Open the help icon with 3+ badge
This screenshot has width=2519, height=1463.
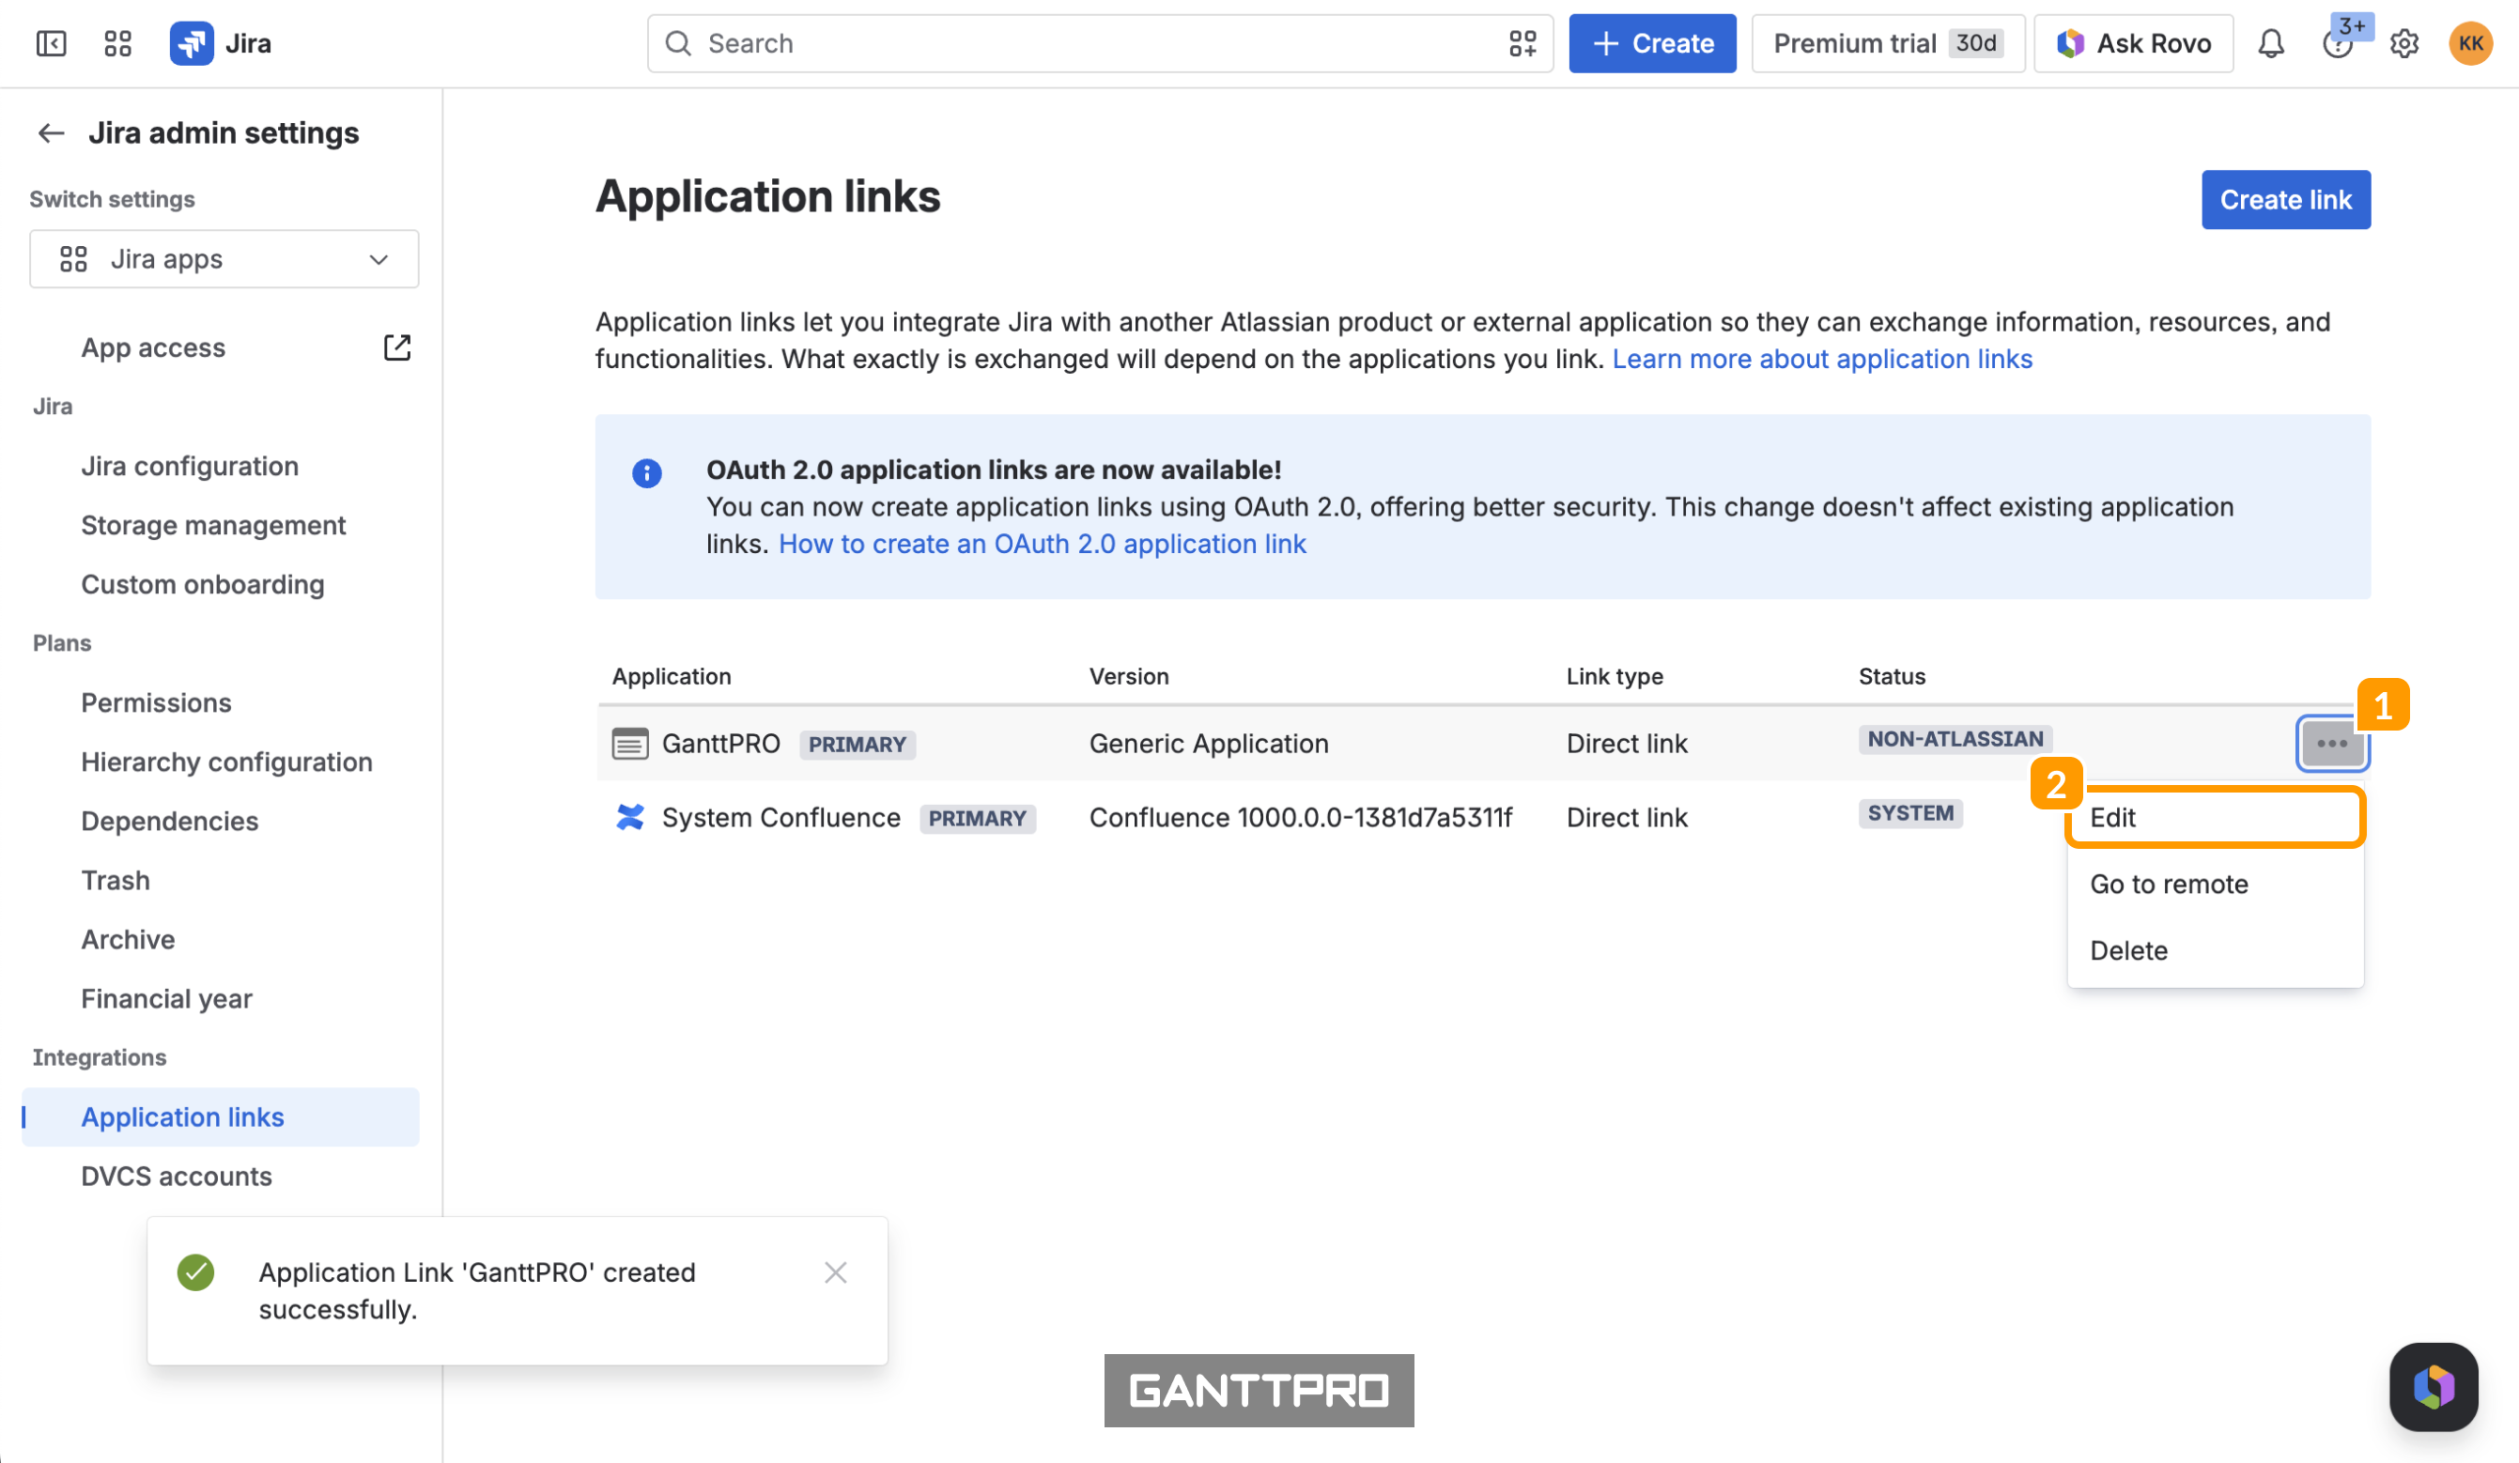[x=2337, y=43]
